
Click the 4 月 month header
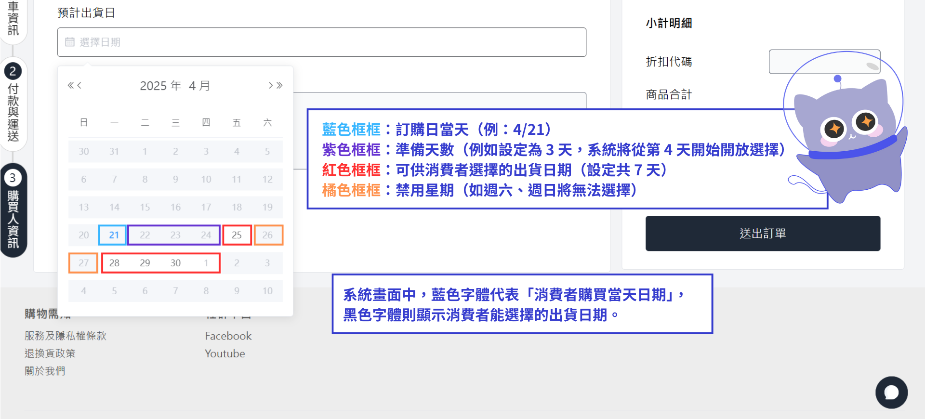199,86
